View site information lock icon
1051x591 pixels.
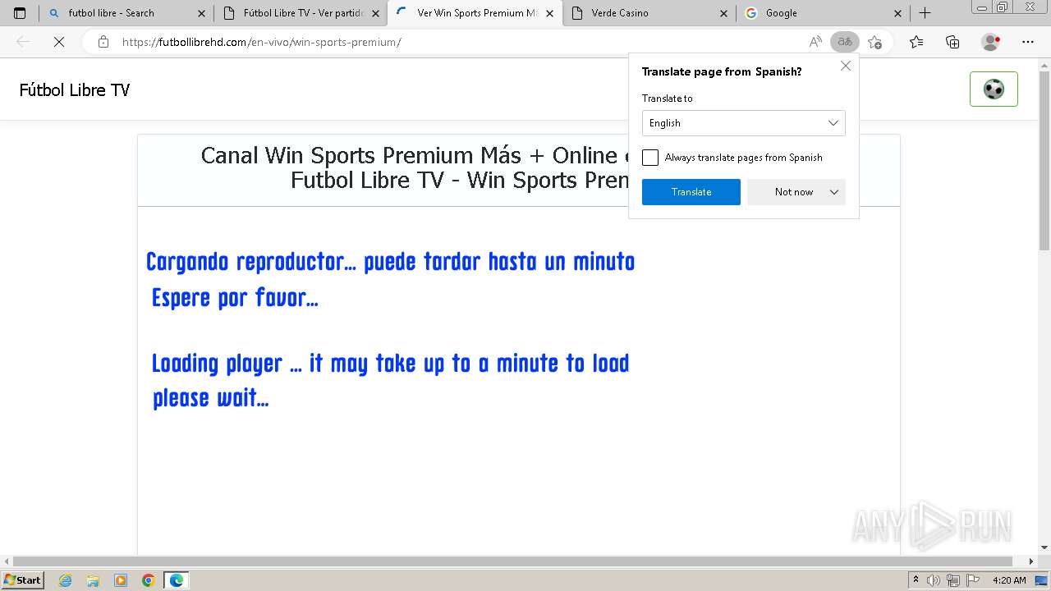pos(103,42)
